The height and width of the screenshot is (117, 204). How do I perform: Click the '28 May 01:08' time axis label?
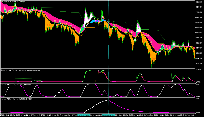(x=98, y=115)
